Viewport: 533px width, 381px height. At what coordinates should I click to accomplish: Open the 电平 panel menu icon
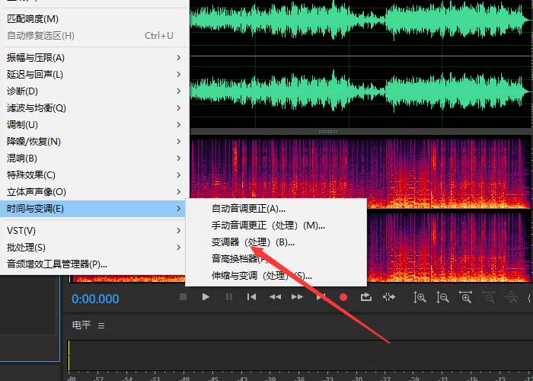[101, 325]
